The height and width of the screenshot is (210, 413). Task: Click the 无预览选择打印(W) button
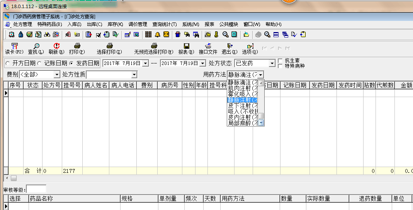tap(154, 49)
